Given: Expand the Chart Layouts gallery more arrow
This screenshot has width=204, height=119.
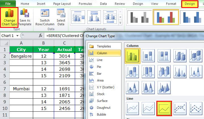Looking at the screenshot, I should click(x=120, y=23).
